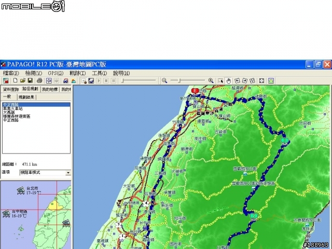Open the 檢視(V) menu

[33, 73]
